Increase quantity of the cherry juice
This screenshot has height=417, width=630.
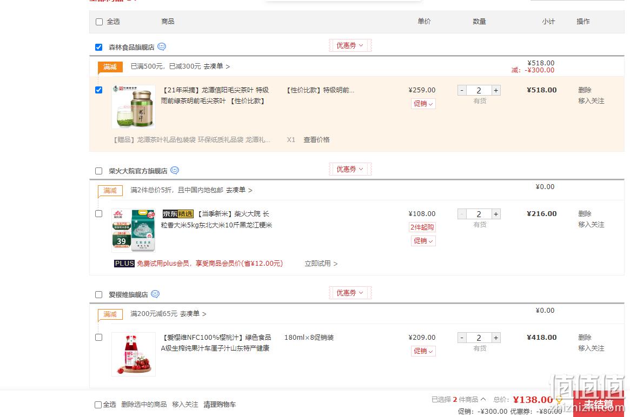point(496,338)
